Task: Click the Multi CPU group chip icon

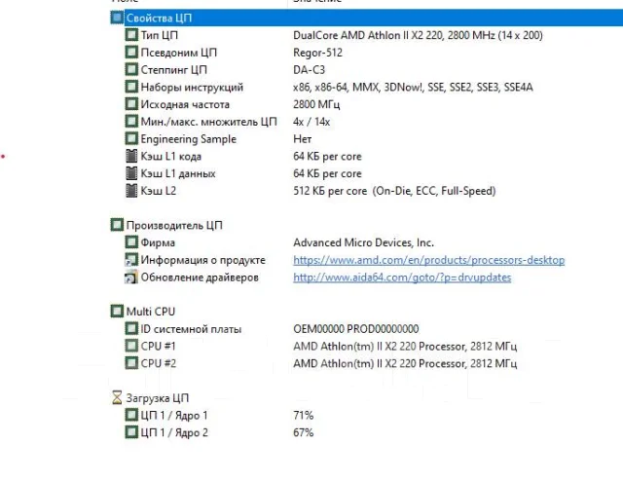Action: [117, 312]
